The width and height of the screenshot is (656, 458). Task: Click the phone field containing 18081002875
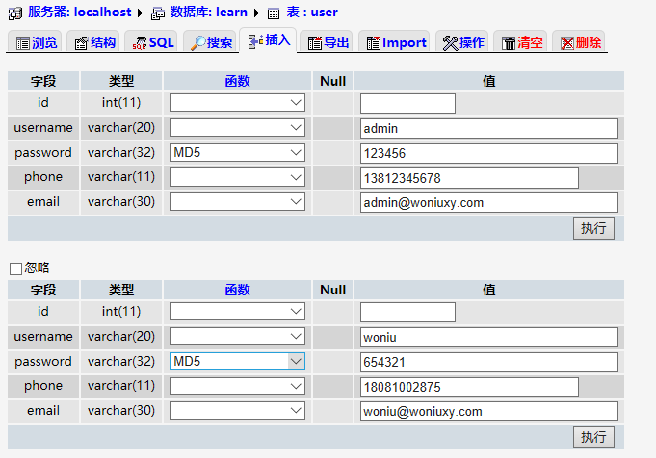[x=469, y=387]
